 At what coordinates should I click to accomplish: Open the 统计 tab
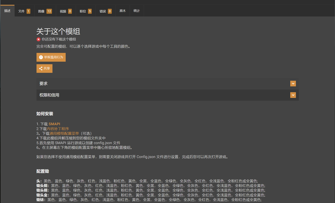tap(137, 11)
